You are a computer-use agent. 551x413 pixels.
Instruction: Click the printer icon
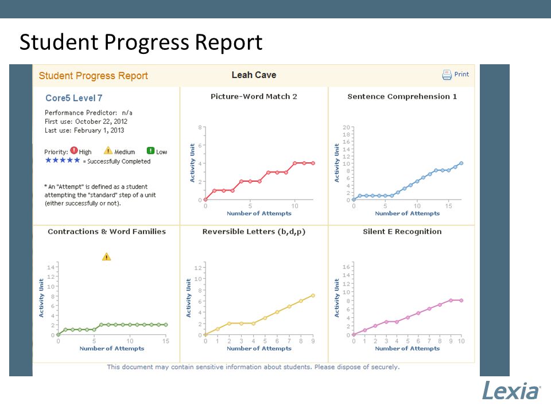(447, 75)
